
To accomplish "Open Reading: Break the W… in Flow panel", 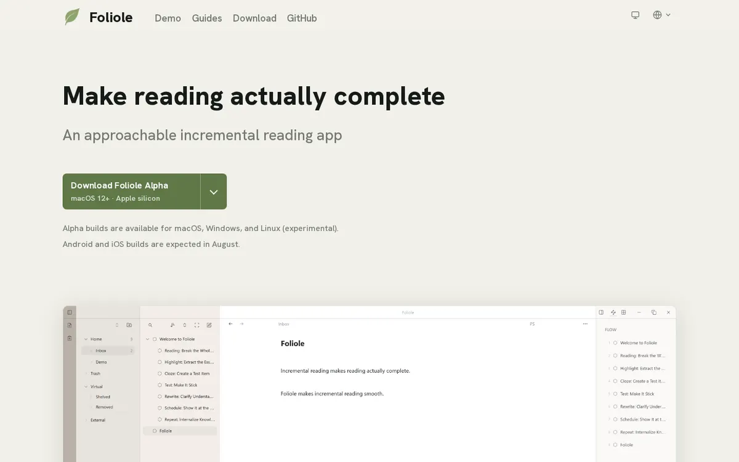I will point(643,355).
